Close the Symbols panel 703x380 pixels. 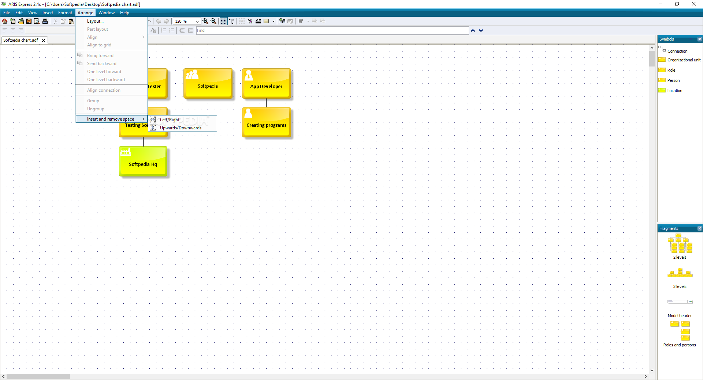(x=700, y=39)
